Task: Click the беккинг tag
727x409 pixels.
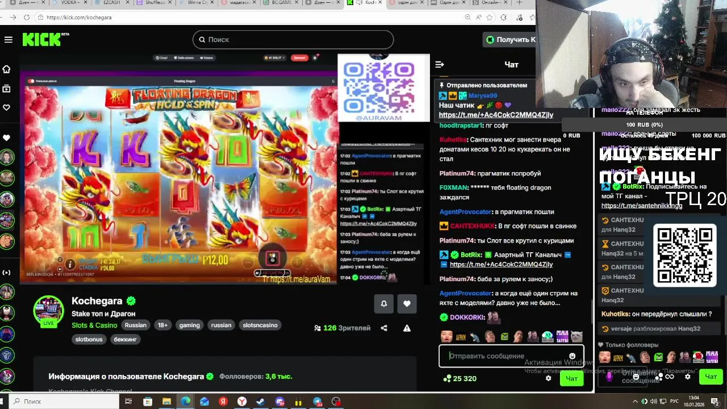Action: 125,339
